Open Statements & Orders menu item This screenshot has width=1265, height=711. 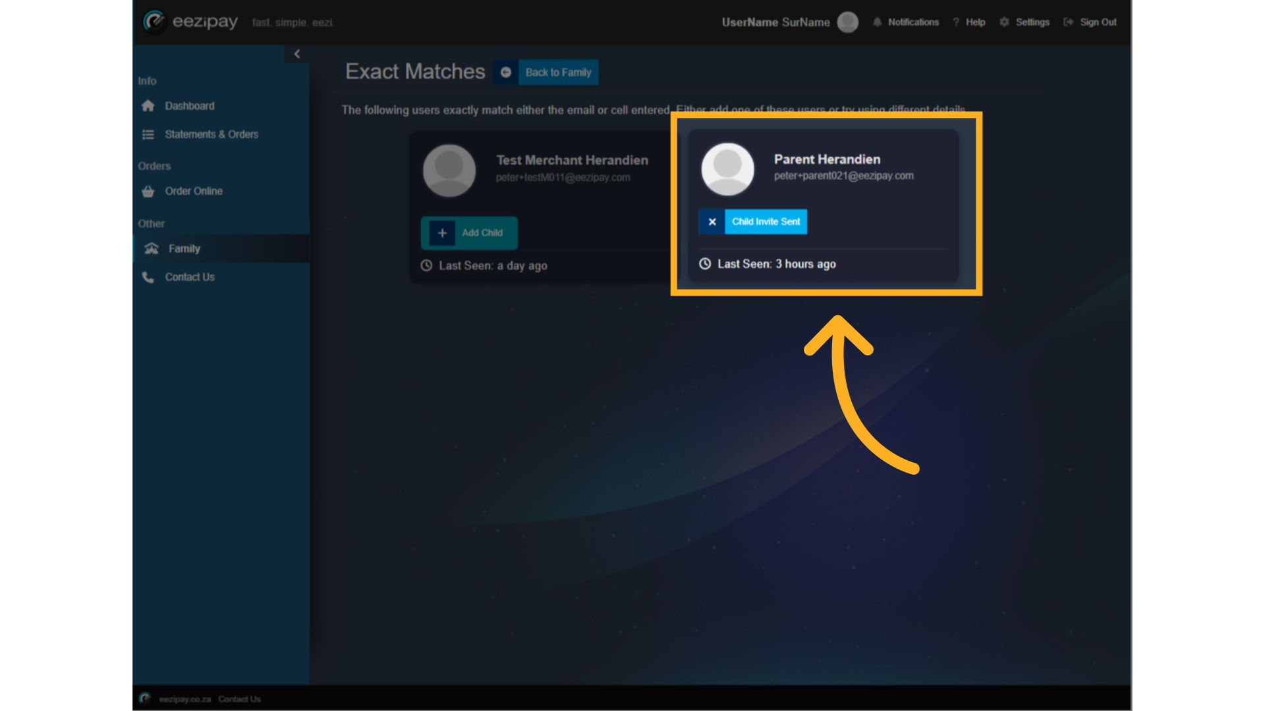[211, 134]
